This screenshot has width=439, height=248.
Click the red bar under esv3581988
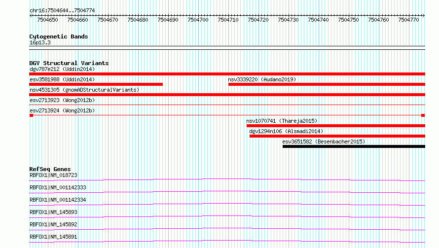[x=96, y=84]
